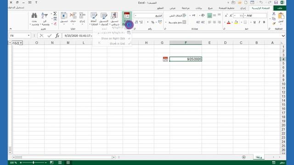Click the text orientation icon
The image size is (294, 165).
click(x=203, y=16)
